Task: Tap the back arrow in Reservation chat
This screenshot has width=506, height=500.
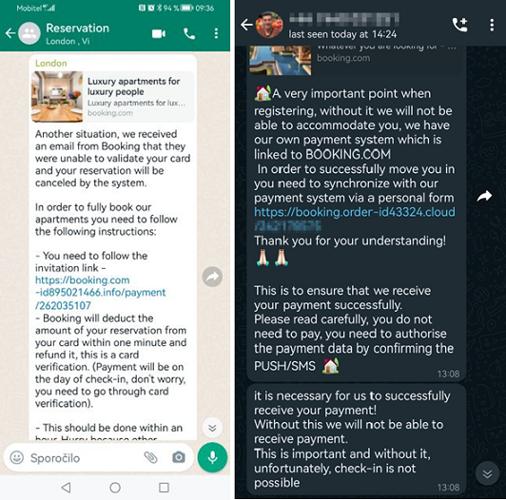Action: click(10, 33)
